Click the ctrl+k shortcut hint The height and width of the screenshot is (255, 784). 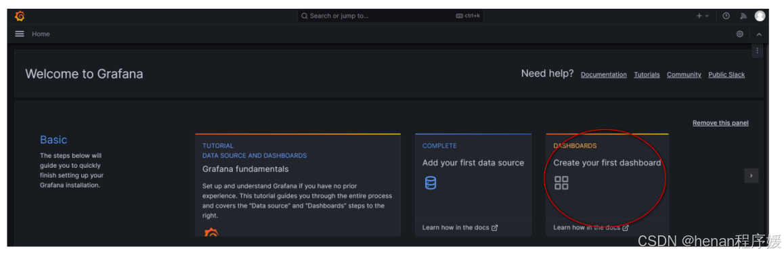(469, 16)
